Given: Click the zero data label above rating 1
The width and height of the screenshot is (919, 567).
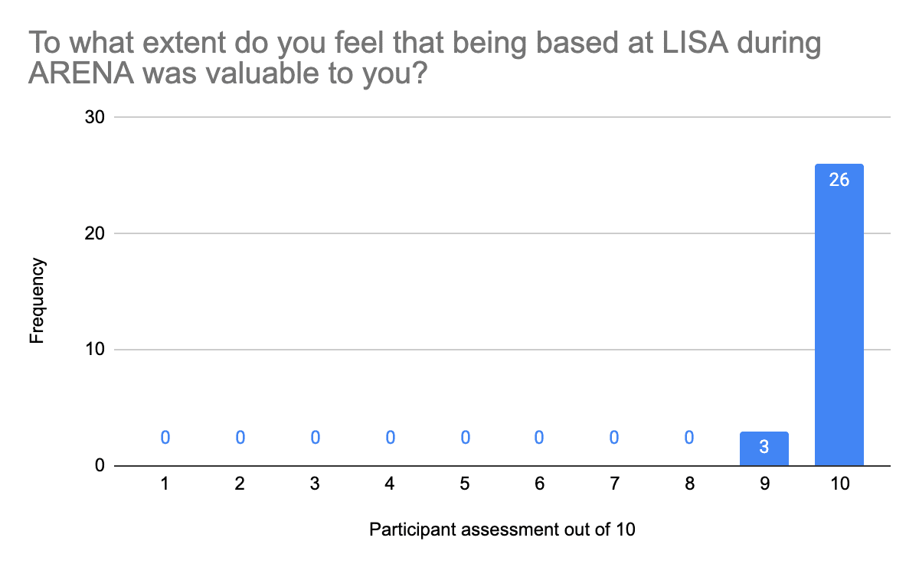Looking at the screenshot, I should (165, 438).
